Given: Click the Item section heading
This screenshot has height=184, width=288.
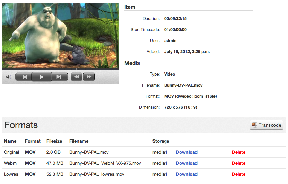Looking at the screenshot, I should tap(130, 7).
